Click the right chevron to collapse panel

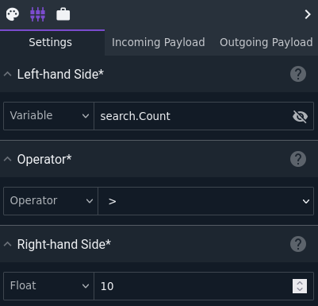[308, 14]
